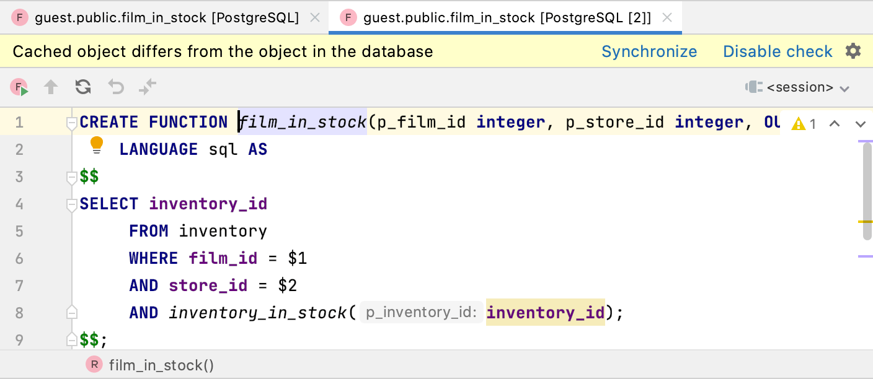Click the Synchronize link
Image resolution: width=873 pixels, height=379 pixels.
tap(649, 51)
